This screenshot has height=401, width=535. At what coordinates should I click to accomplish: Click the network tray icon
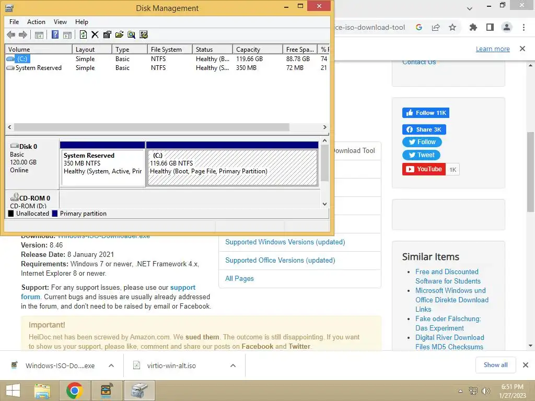click(473, 391)
